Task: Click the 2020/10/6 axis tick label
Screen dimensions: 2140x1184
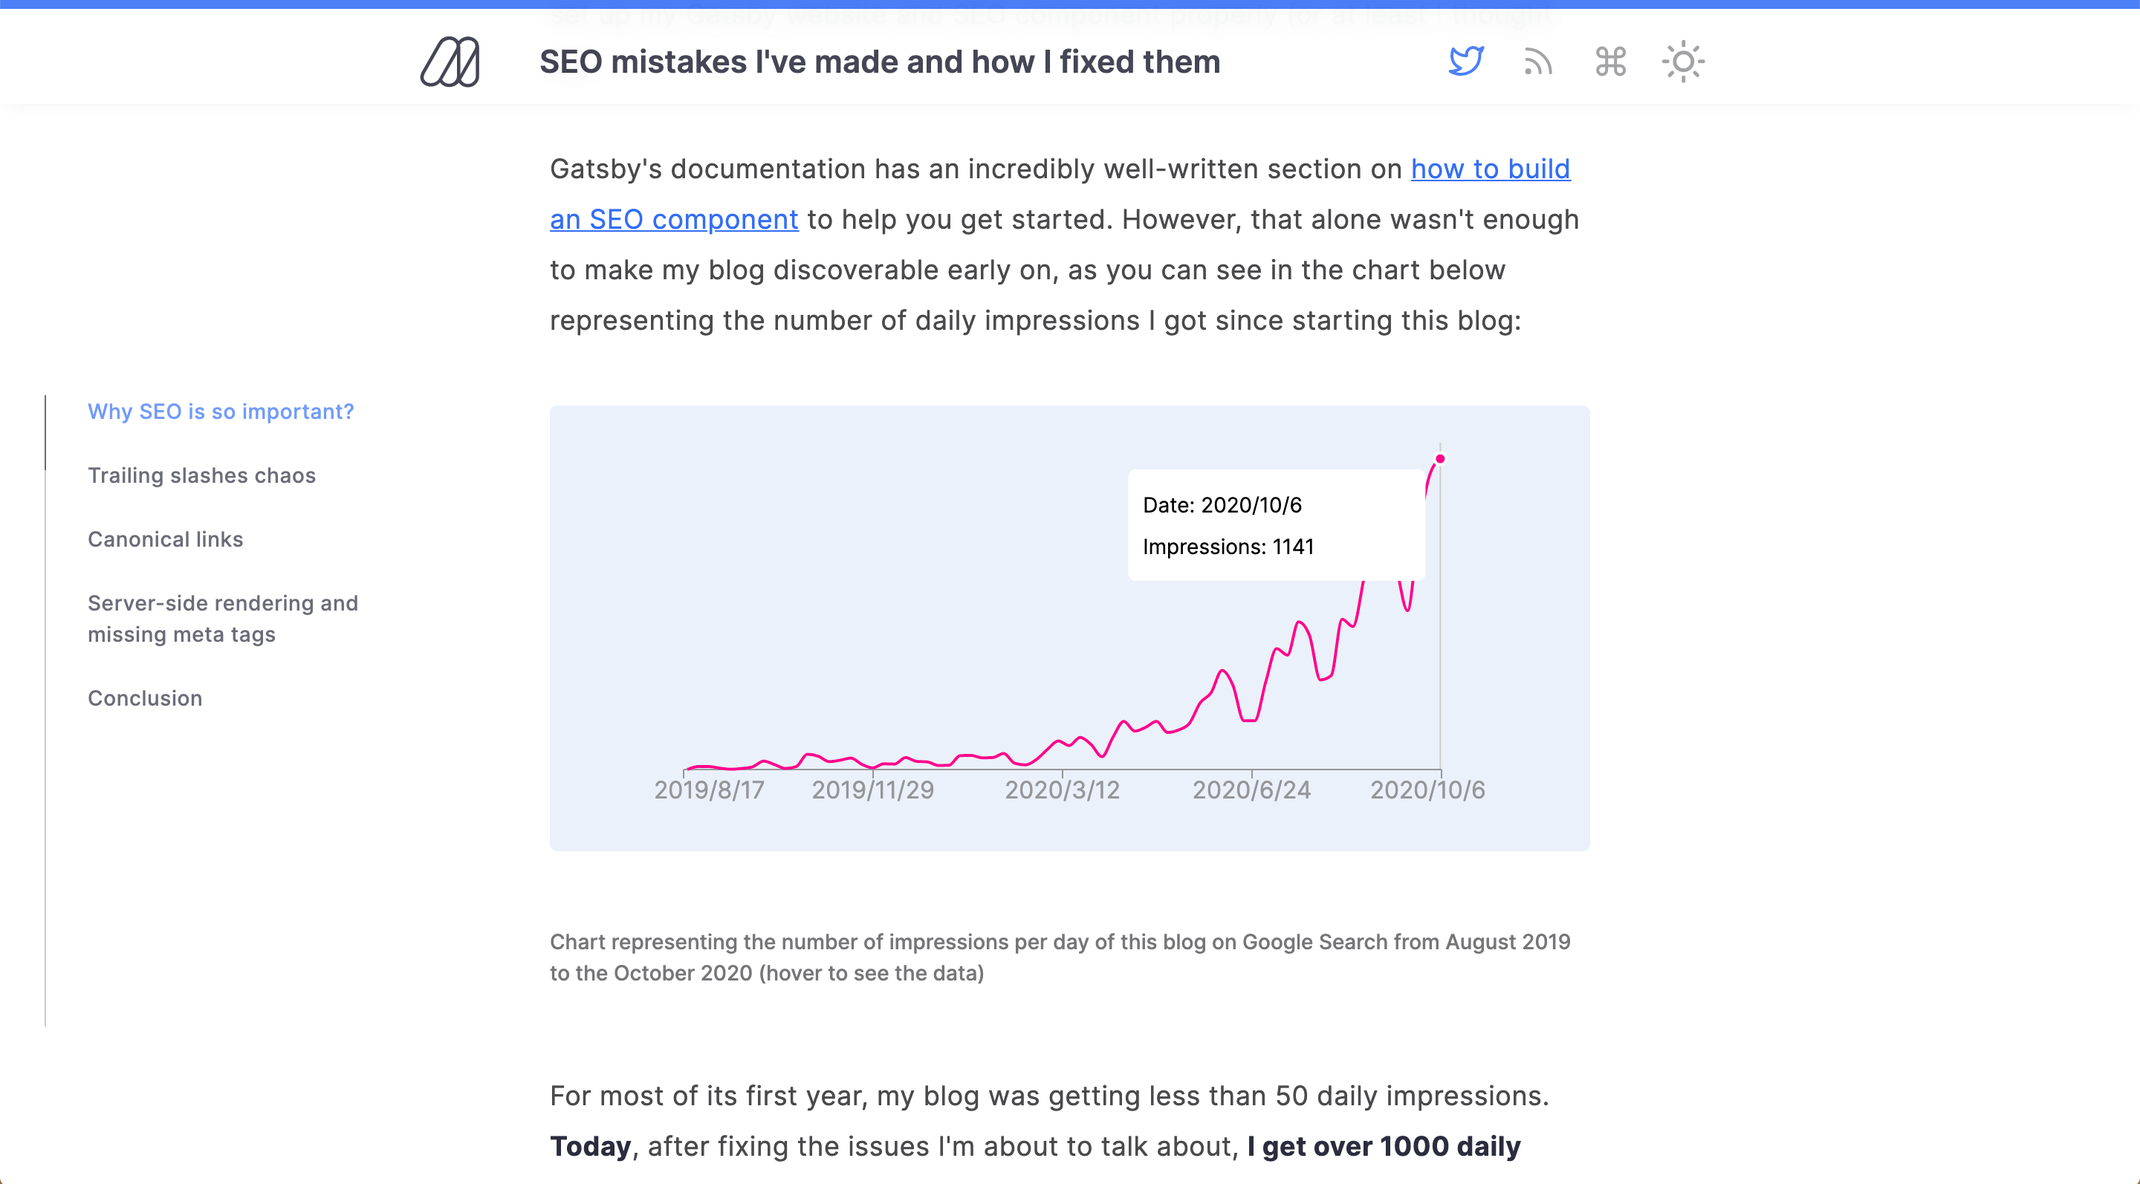Action: click(1427, 790)
